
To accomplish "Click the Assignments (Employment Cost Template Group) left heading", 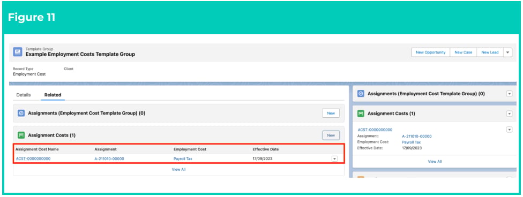I will pos(87,113).
